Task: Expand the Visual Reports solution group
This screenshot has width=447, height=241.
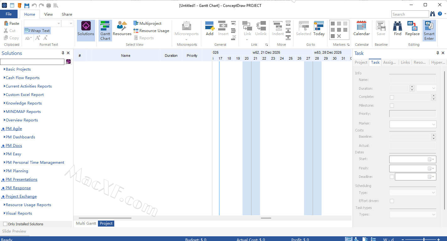Action: point(4,213)
